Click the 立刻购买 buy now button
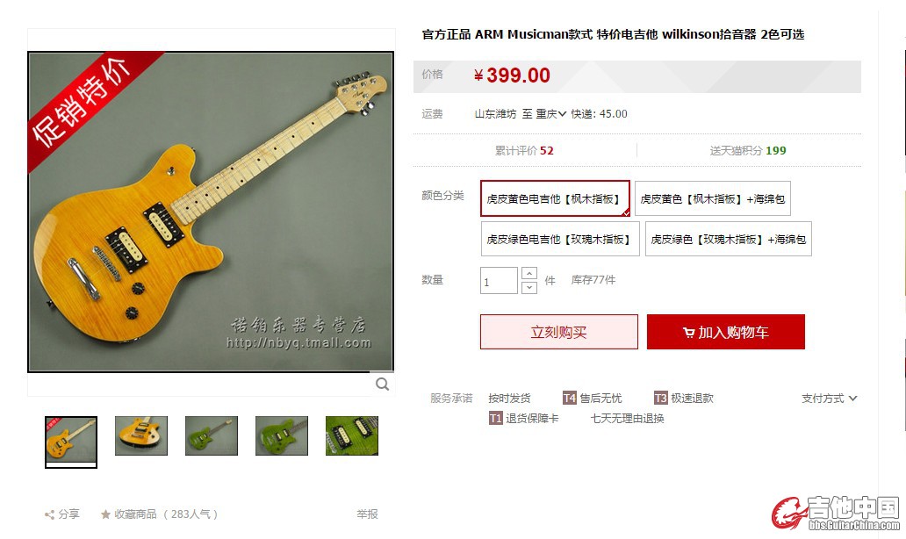 558,332
